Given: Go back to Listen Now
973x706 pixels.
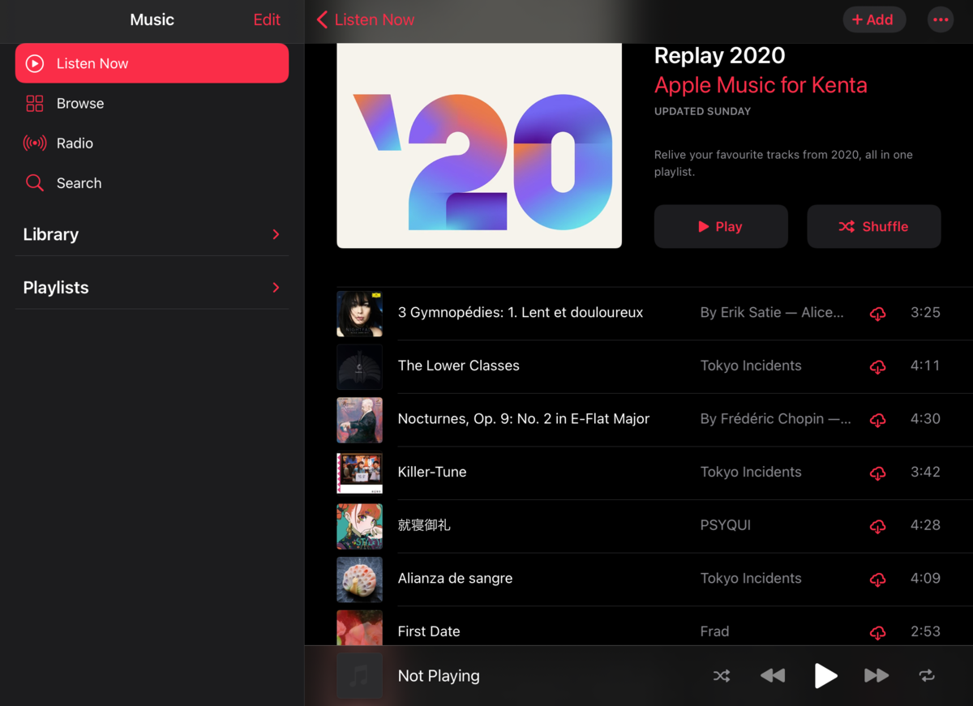Looking at the screenshot, I should (366, 19).
